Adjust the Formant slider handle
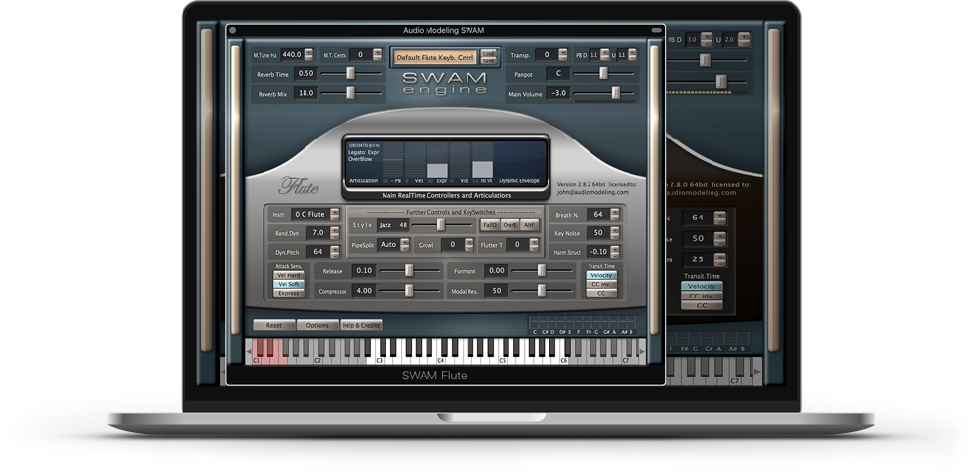Viewport: 976px width, 476px height. pos(542,270)
